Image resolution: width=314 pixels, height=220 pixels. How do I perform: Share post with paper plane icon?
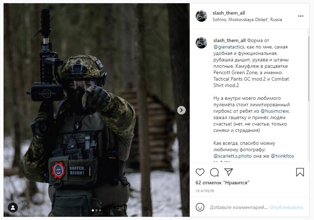(x=229, y=172)
